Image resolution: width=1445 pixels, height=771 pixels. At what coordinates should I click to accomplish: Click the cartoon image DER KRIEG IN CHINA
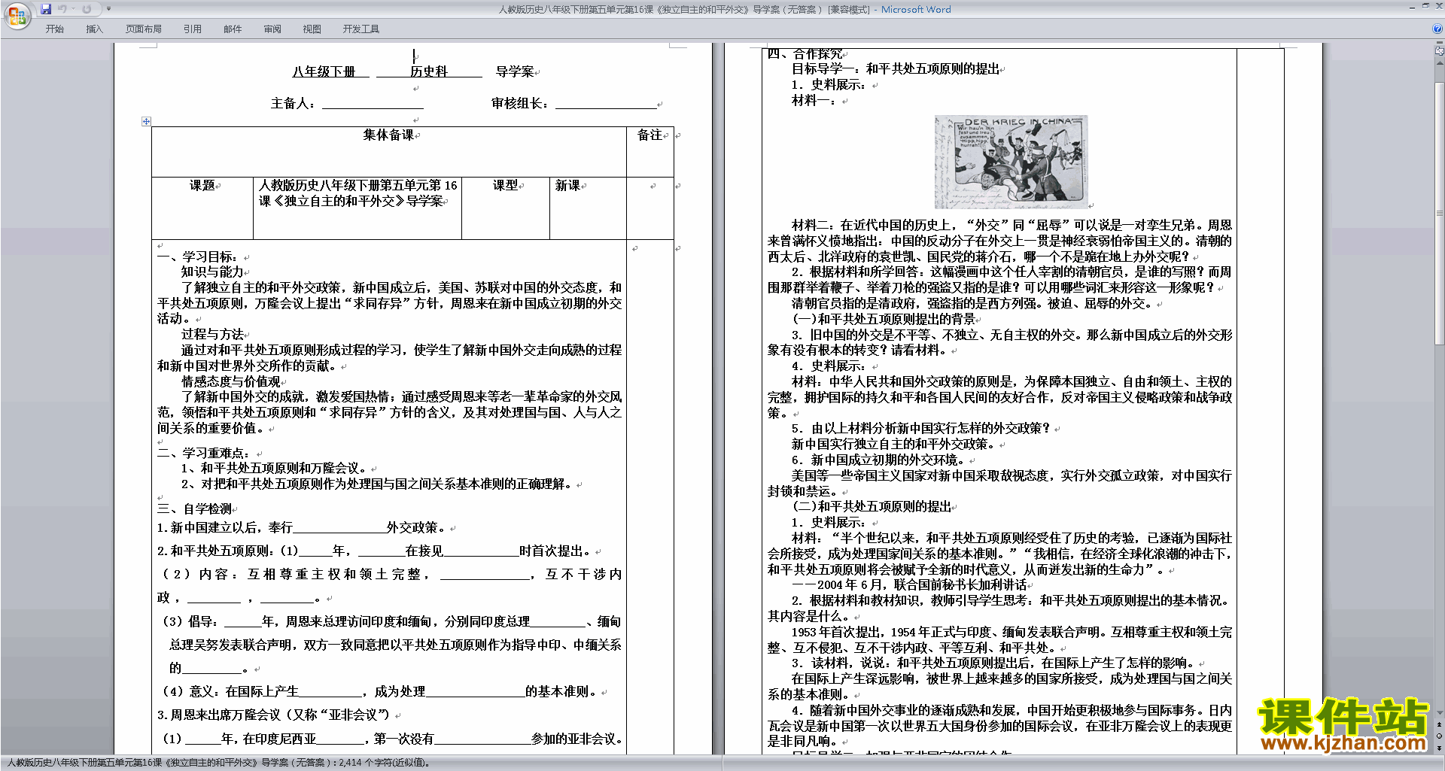pos(1011,162)
